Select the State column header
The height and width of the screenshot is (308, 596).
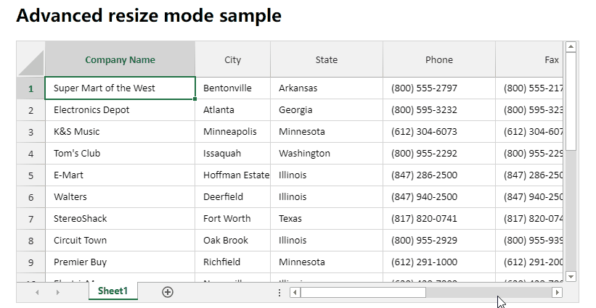click(326, 60)
